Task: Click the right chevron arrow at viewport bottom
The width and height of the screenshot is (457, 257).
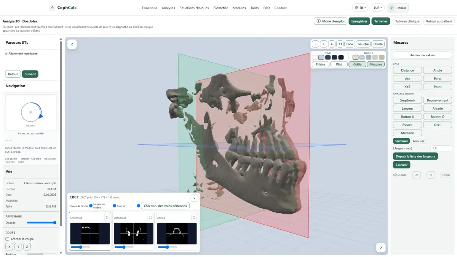Action: pos(381,247)
